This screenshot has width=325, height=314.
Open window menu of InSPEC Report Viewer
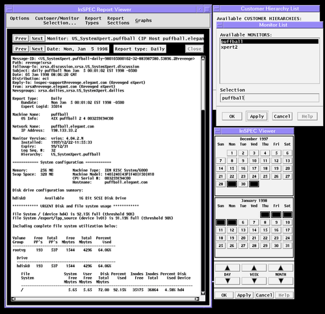pyautogui.click(x=10, y=10)
